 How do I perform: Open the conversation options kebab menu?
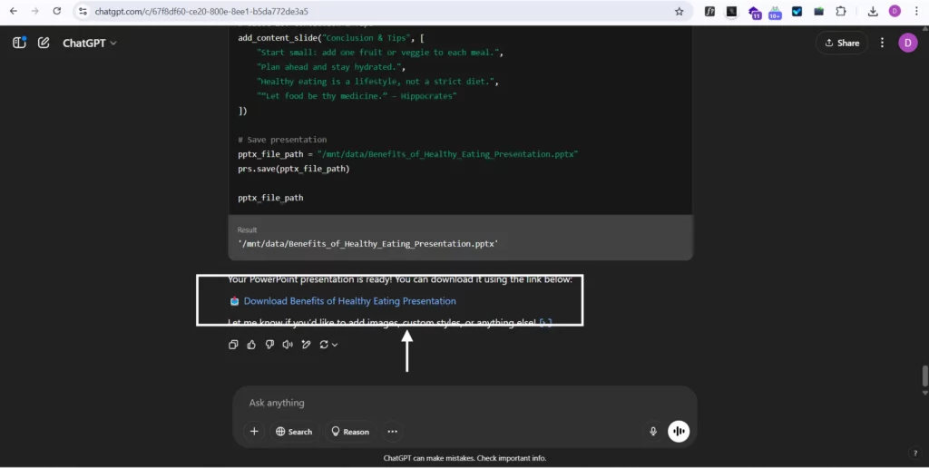[882, 43]
